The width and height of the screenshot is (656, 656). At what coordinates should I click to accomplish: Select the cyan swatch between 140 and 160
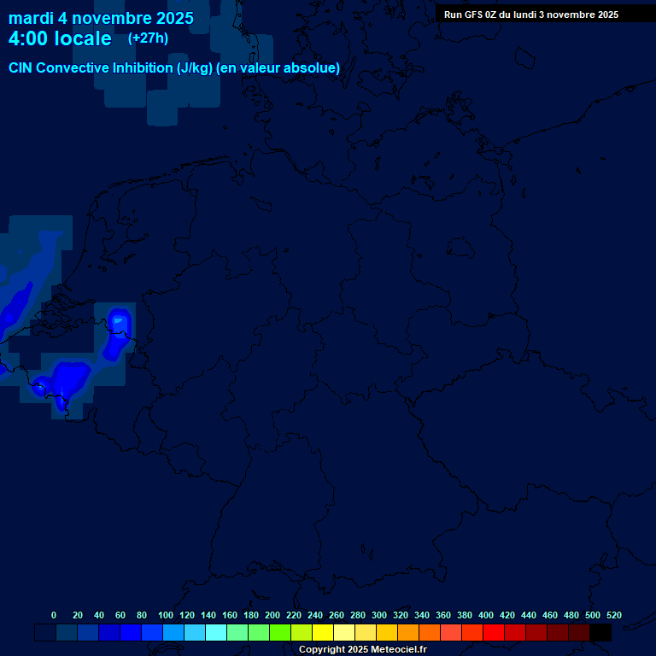tap(216, 632)
